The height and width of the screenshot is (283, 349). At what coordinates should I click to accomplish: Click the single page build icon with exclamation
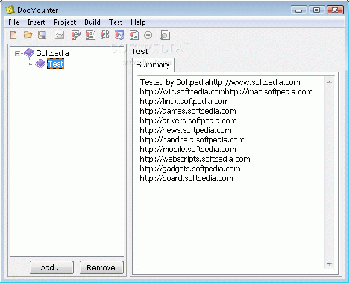(x=90, y=35)
